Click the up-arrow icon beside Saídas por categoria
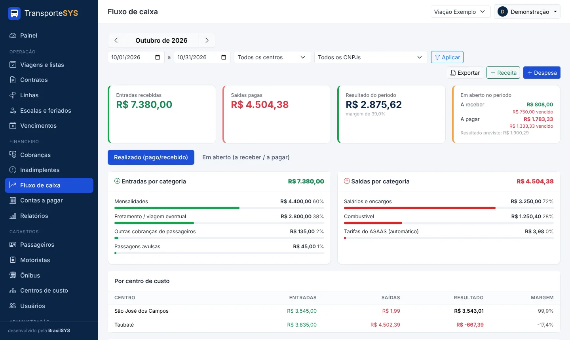This screenshot has height=340, width=570. click(x=347, y=181)
